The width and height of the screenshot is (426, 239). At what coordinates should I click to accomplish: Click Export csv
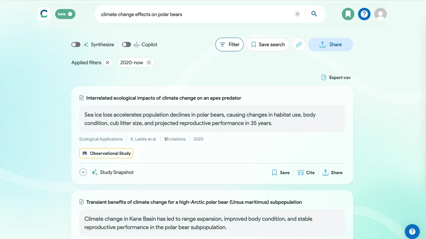click(336, 77)
